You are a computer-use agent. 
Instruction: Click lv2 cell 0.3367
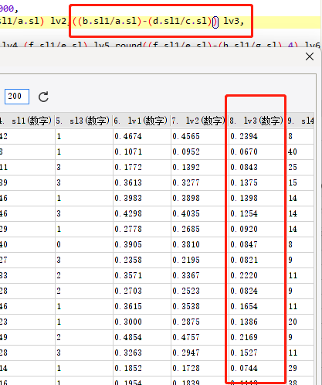click(199, 275)
